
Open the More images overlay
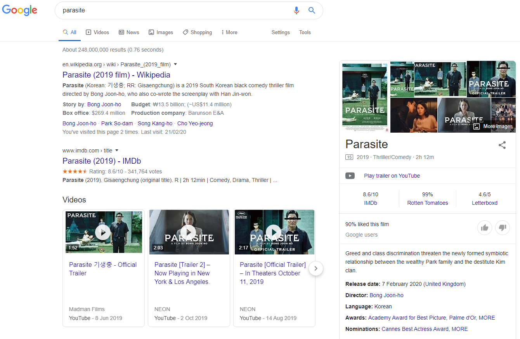(x=493, y=126)
